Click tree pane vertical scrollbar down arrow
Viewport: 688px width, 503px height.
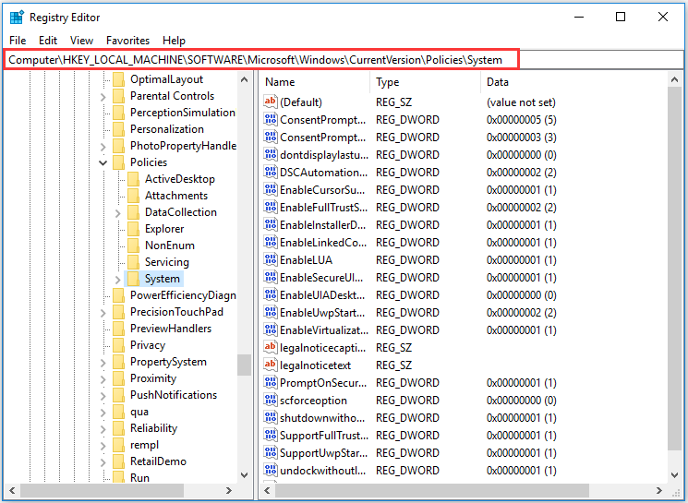[245, 475]
